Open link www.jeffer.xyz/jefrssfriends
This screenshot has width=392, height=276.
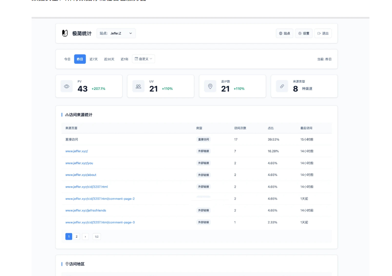(x=86, y=211)
